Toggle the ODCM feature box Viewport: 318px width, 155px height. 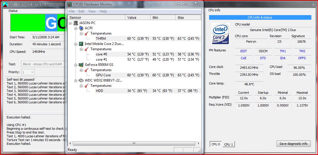coord(263,51)
